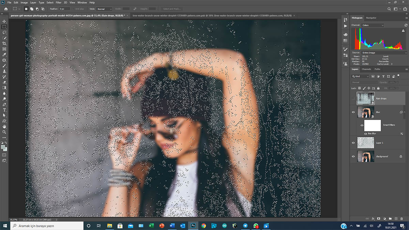Viewport: 409px width, 230px height.
Task: Activate the Eyedropper tool
Action: [x=4, y=55]
